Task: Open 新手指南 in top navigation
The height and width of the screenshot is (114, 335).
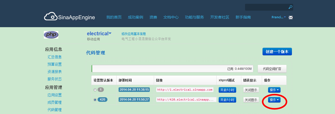Action: 243,17
